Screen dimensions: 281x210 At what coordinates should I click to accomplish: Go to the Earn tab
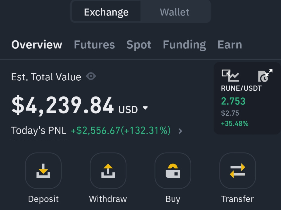click(x=230, y=45)
